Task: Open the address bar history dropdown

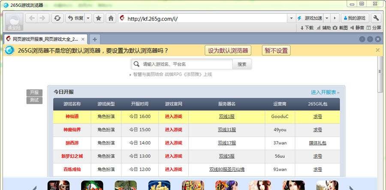Action: 291,18
